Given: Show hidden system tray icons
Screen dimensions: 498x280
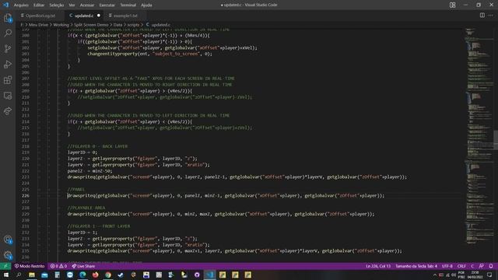Looking at the screenshot, I should coord(435,275).
